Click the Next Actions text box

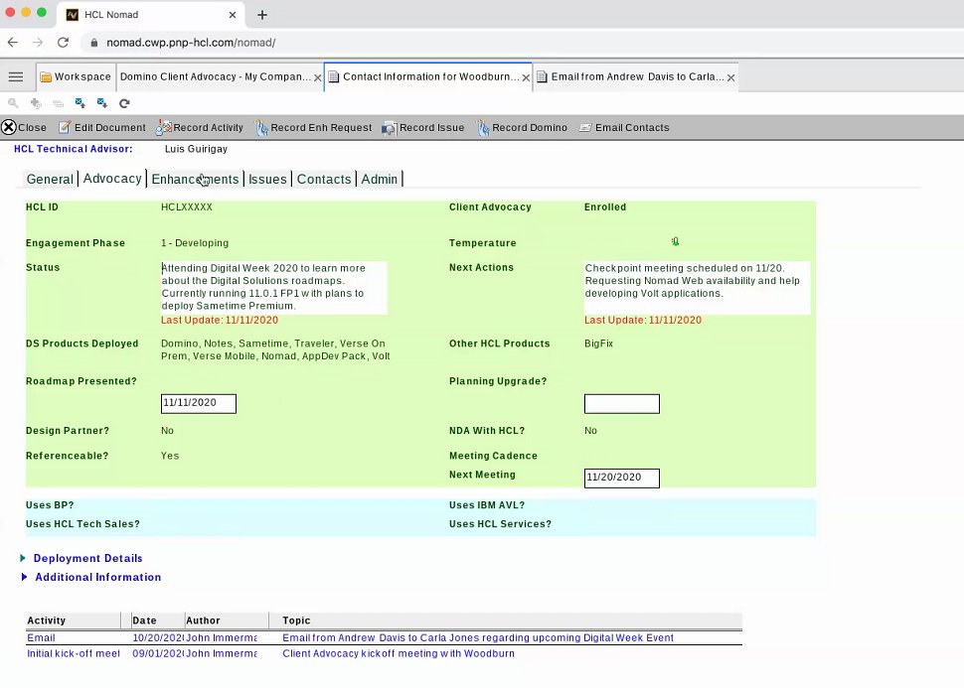coord(698,288)
